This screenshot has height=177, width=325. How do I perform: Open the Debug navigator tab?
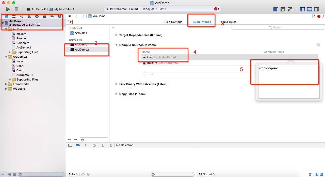pyautogui.click(x=44, y=16)
